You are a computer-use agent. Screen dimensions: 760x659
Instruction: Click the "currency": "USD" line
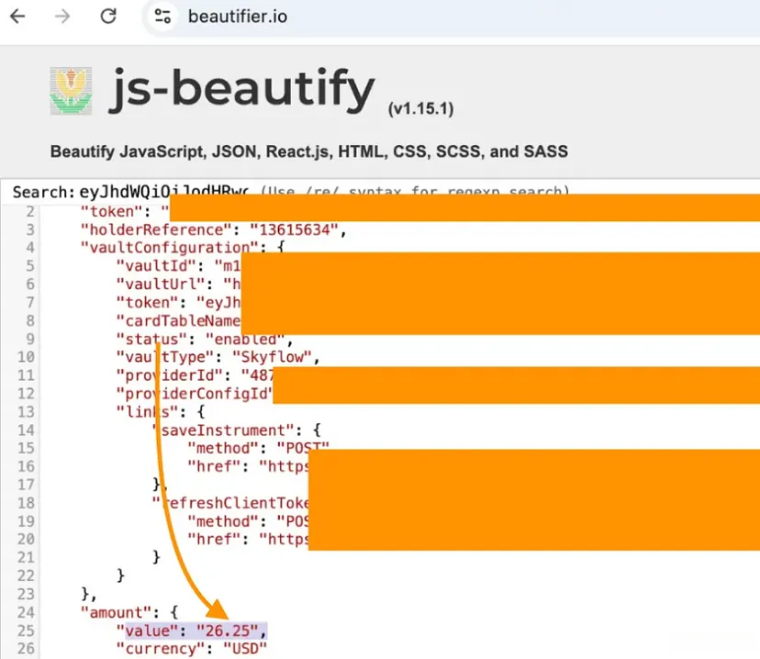click(x=192, y=649)
